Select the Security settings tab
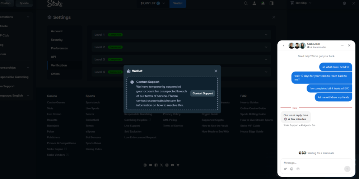Screen dimensions: 359x179 pos(57,40)
